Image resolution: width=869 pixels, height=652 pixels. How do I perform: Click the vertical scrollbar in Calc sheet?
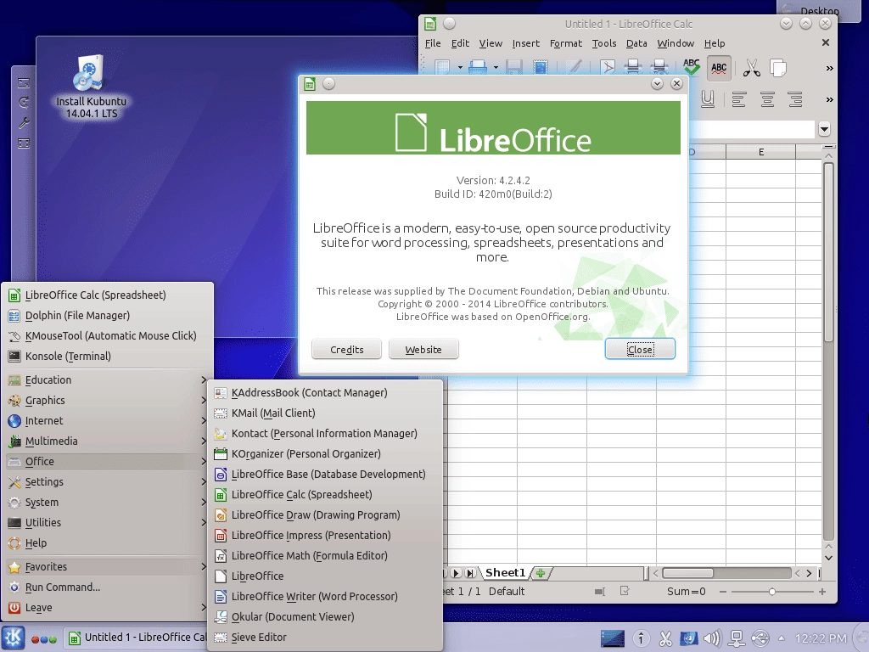[828, 252]
